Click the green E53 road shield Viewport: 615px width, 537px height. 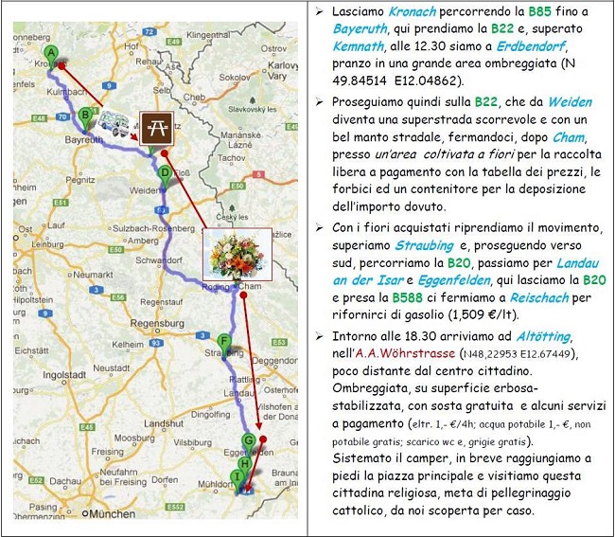(x=279, y=342)
